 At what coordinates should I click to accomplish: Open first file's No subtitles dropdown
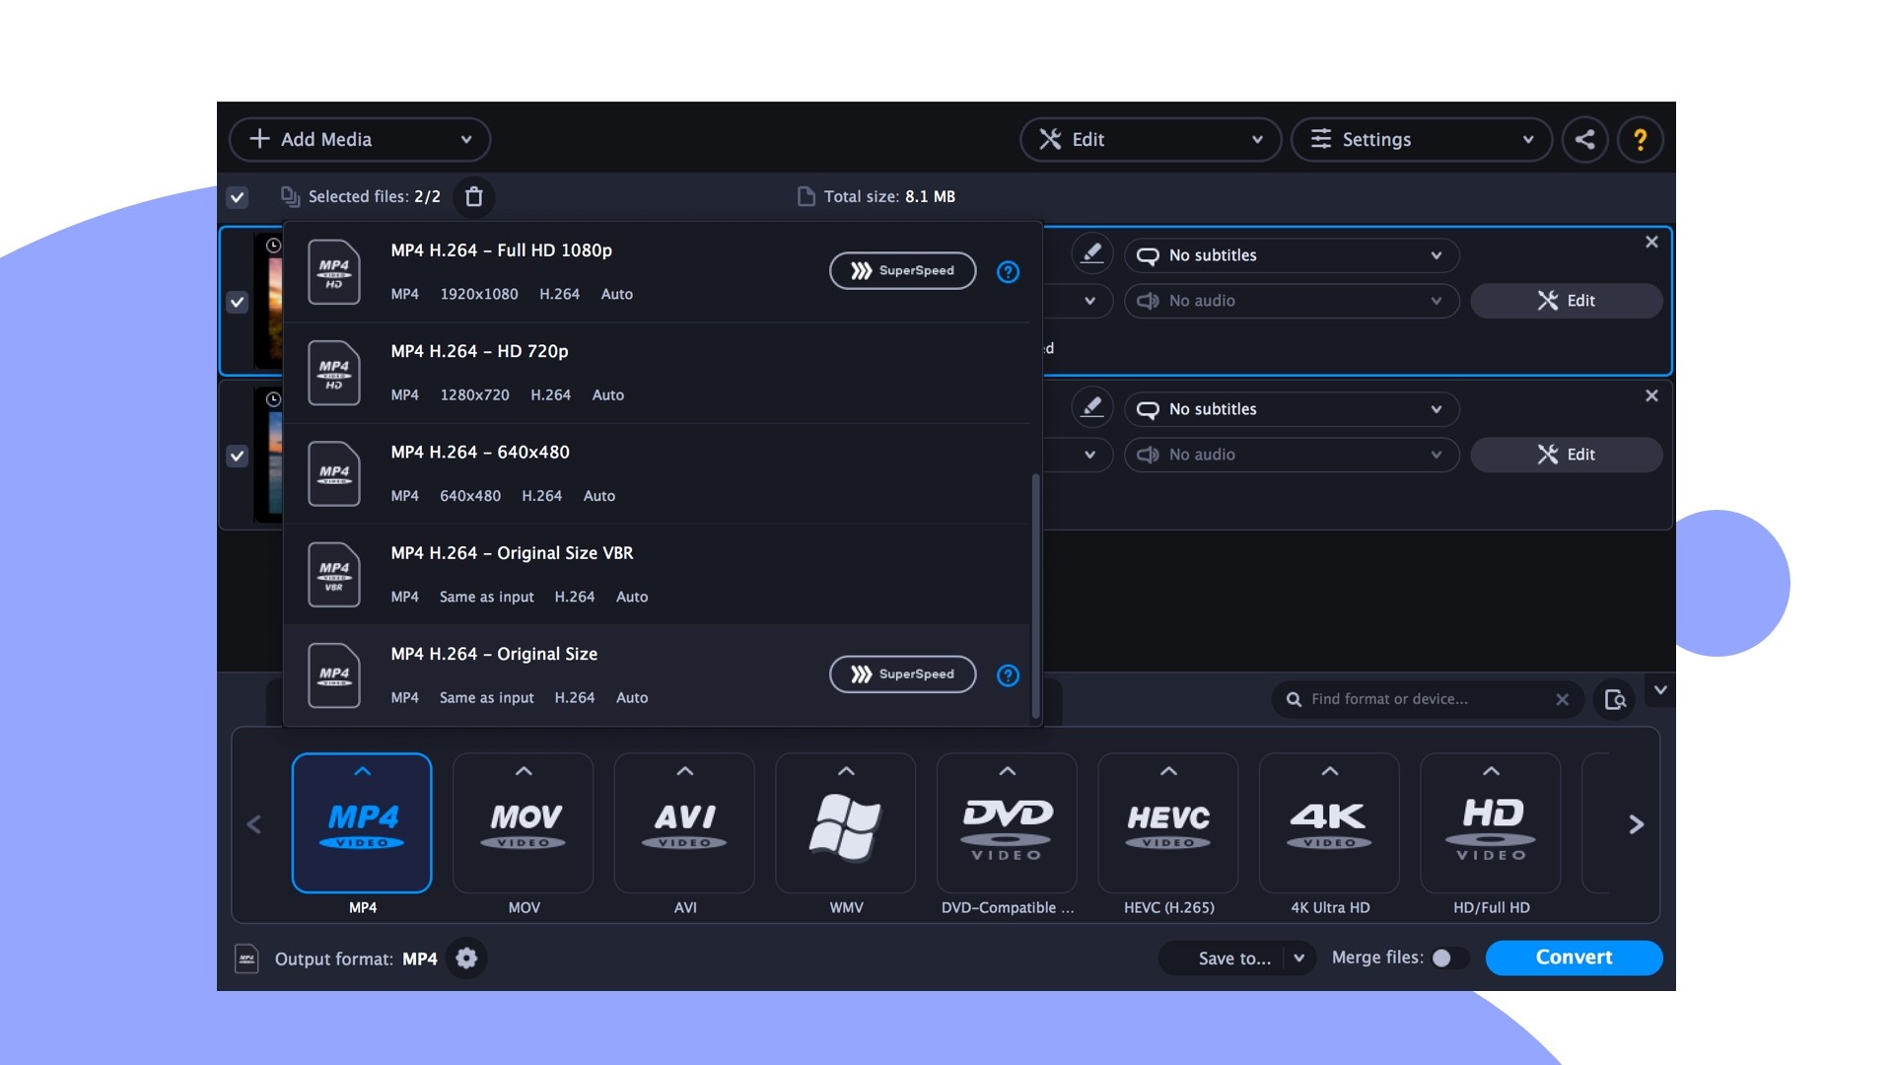pyautogui.click(x=1291, y=255)
